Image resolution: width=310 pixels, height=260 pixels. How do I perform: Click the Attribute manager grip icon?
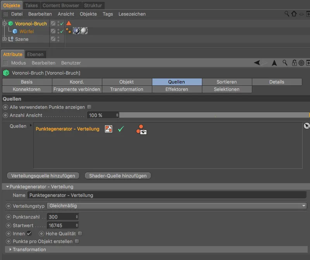(5, 63)
